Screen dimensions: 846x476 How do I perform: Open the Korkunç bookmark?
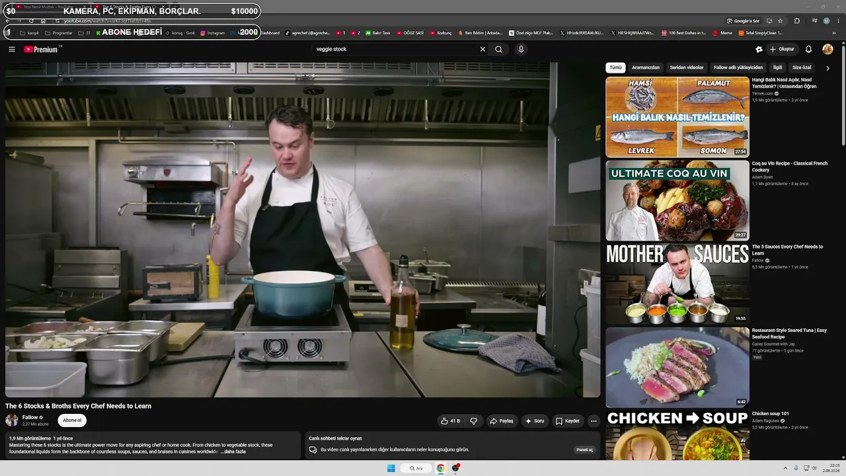441,33
